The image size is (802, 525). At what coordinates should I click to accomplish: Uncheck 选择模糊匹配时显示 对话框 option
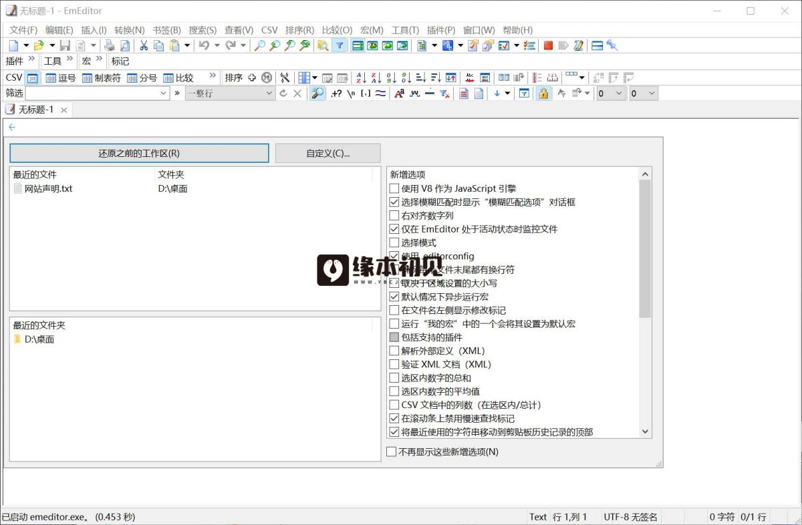pos(394,202)
